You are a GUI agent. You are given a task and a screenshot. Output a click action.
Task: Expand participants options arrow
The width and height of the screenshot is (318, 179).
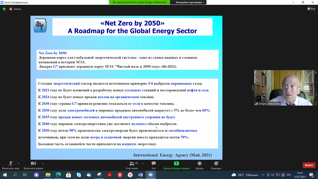click(x=143, y=163)
